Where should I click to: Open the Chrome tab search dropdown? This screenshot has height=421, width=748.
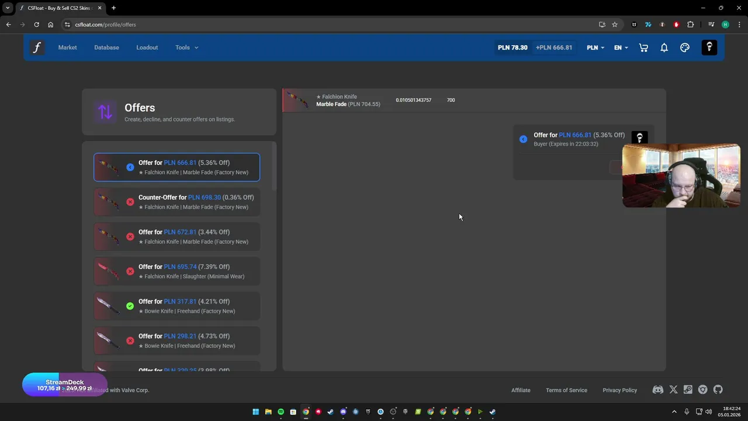(x=8, y=8)
